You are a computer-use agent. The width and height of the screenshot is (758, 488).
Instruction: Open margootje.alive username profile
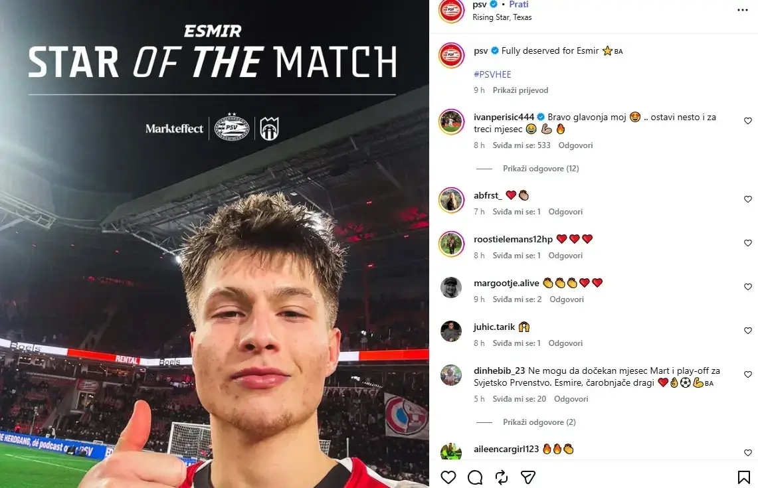click(x=506, y=283)
